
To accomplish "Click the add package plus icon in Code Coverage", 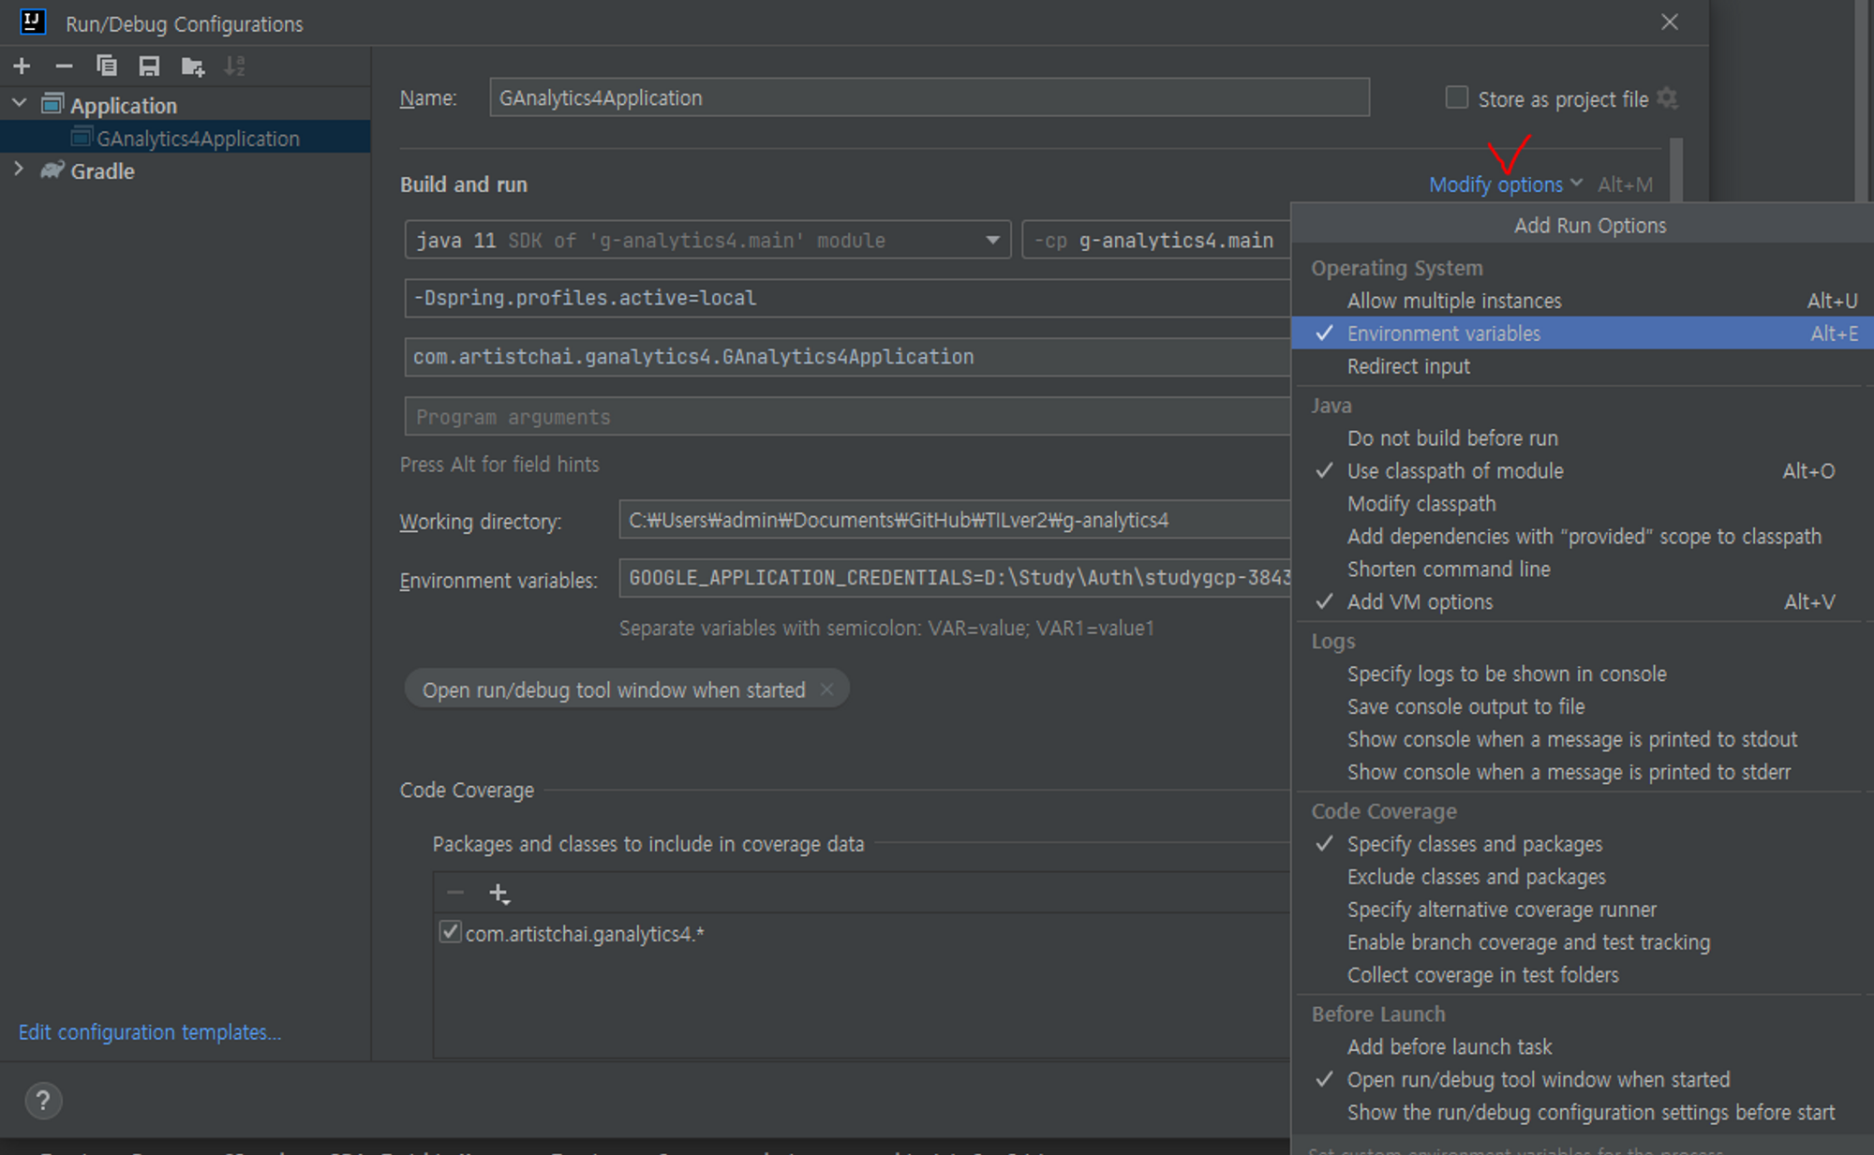I will pyautogui.click(x=499, y=894).
